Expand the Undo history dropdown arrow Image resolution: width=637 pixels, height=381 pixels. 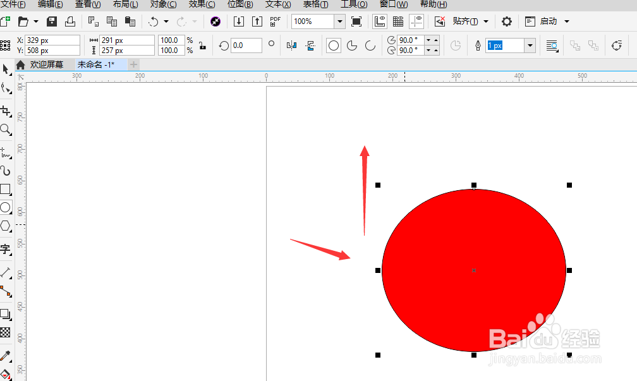[166, 21]
